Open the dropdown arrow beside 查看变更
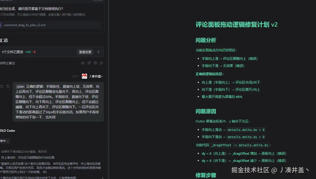The image size is (316, 179). (99, 52)
